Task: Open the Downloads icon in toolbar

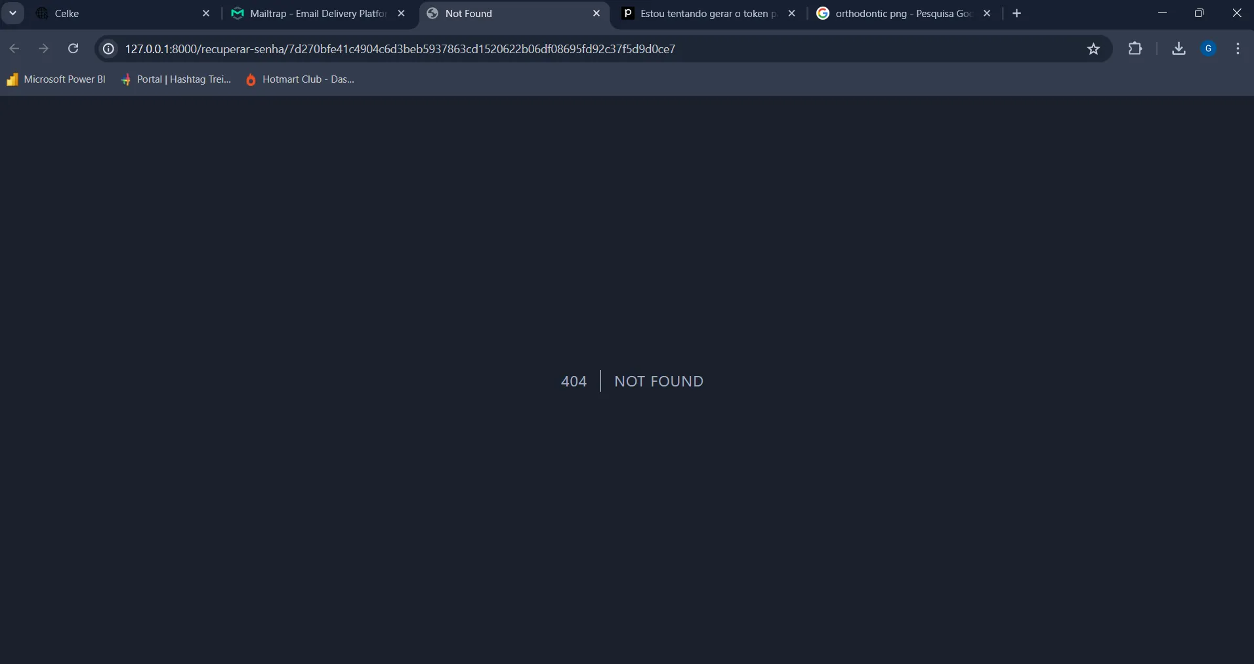Action: pos(1179,49)
